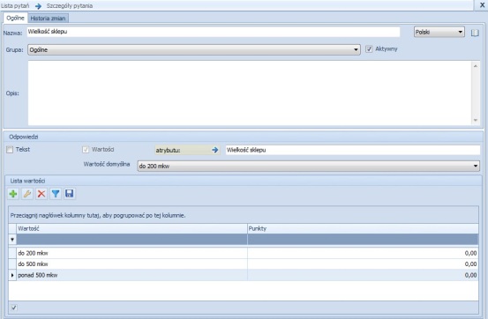Click the atrybutu Wielkość sklepu field
Image resolution: width=488 pixels, height=319 pixels.
tap(353, 150)
